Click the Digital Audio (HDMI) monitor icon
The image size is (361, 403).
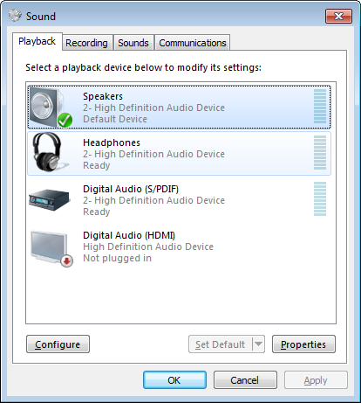coord(51,247)
